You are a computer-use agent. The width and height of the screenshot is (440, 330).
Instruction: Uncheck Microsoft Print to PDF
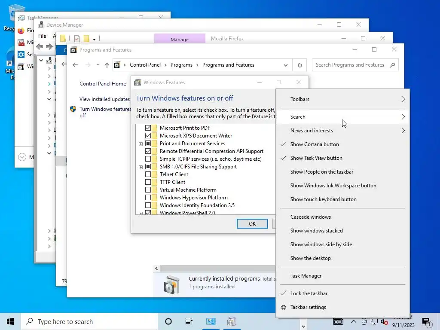tap(148, 128)
